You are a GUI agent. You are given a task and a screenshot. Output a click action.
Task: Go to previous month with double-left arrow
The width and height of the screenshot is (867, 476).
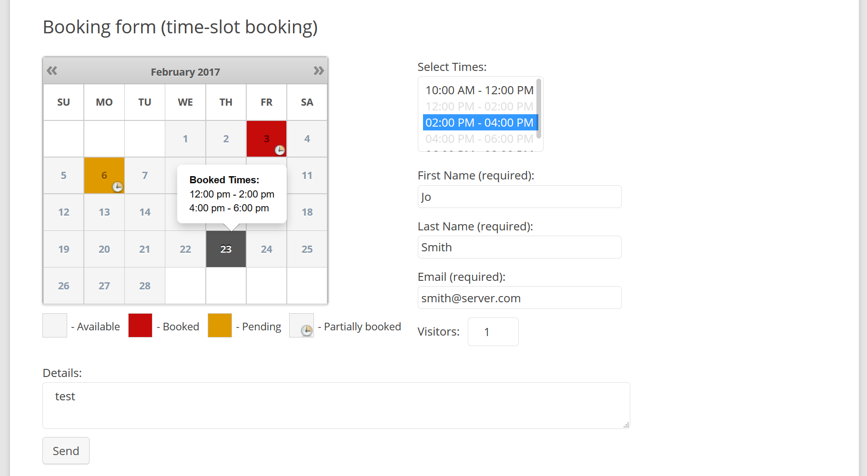52,71
